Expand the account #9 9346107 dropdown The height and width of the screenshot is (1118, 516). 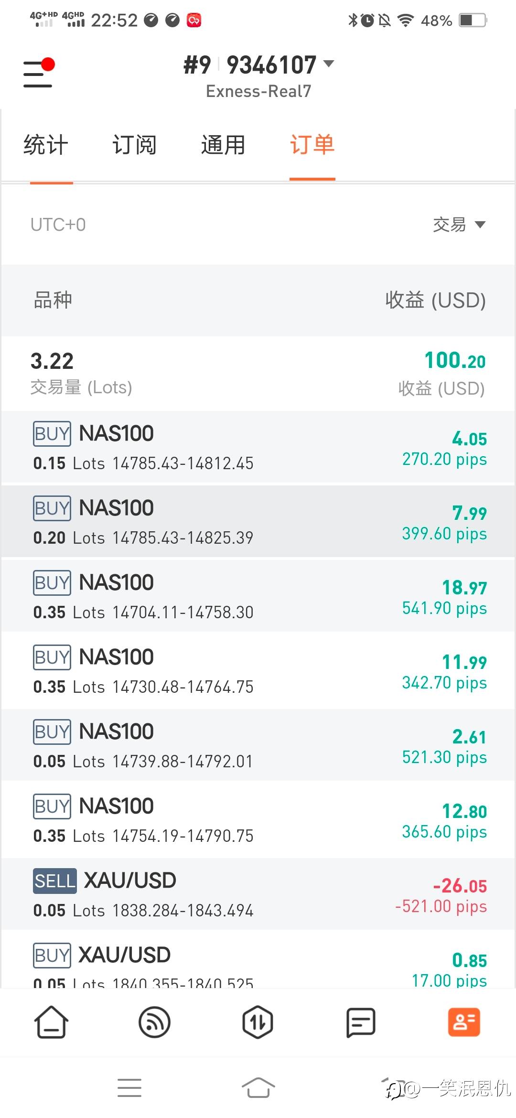click(258, 65)
